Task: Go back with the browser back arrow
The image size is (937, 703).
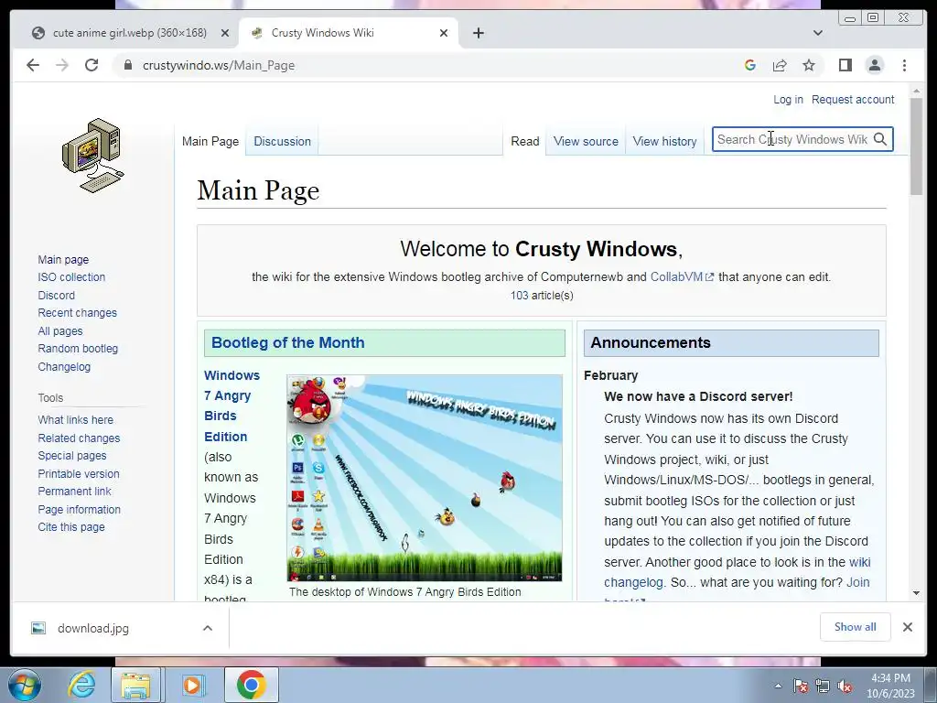Action: pyautogui.click(x=33, y=65)
